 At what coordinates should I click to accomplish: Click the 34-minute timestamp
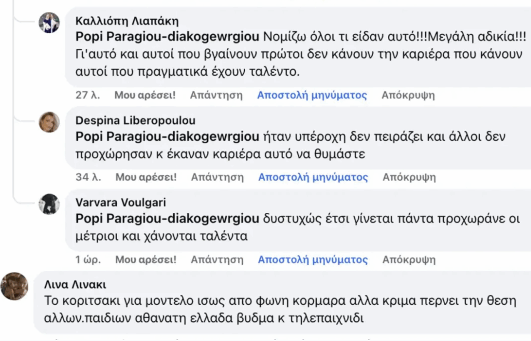86,176
